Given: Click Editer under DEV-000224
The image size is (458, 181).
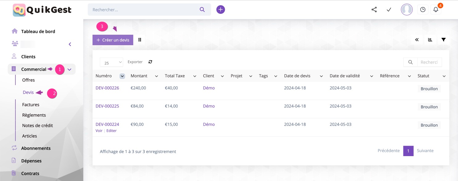Looking at the screenshot, I should click(111, 131).
